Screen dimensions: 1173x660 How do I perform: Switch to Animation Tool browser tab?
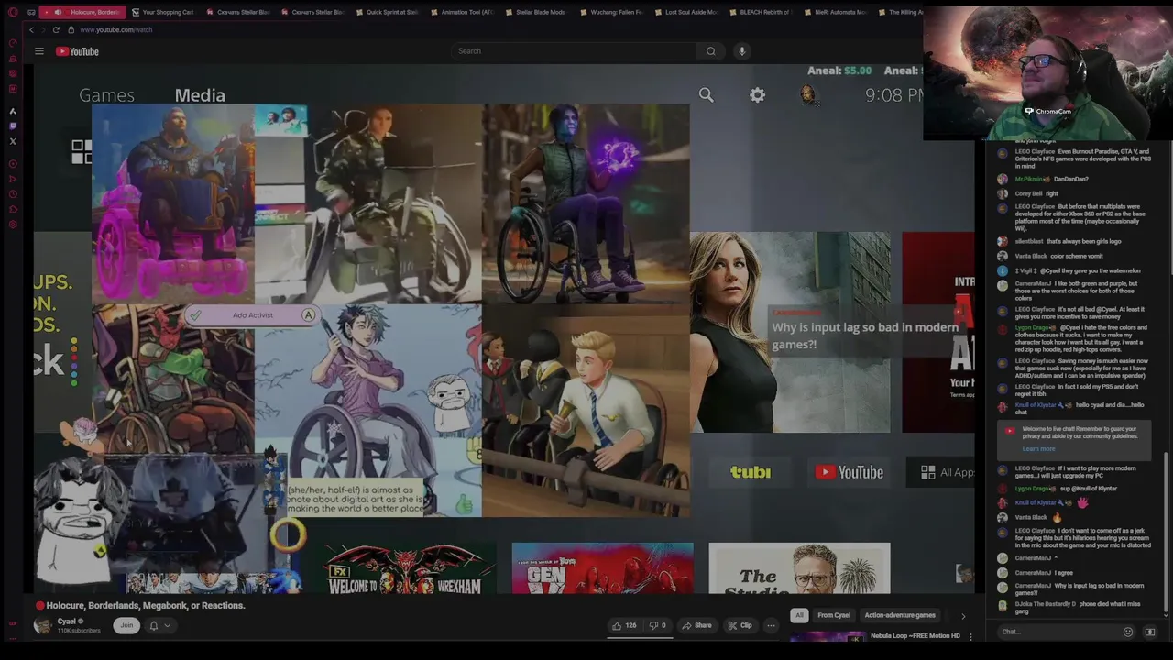[462, 12]
